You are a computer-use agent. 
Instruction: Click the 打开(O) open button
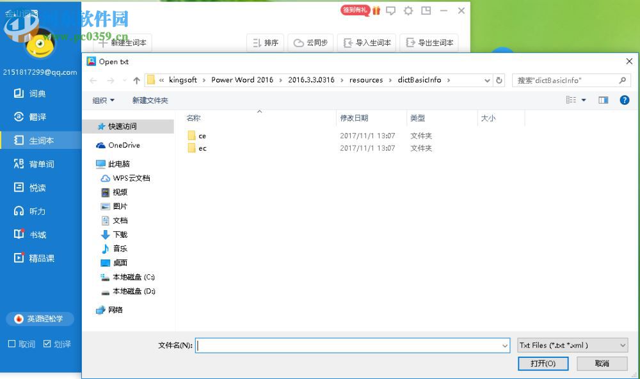point(543,364)
